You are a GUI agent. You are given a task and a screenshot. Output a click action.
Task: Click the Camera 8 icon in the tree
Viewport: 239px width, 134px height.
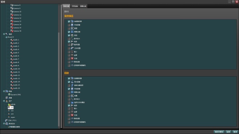12,5
